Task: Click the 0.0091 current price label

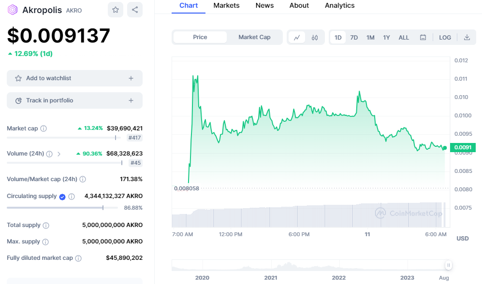Action: pos(463,147)
